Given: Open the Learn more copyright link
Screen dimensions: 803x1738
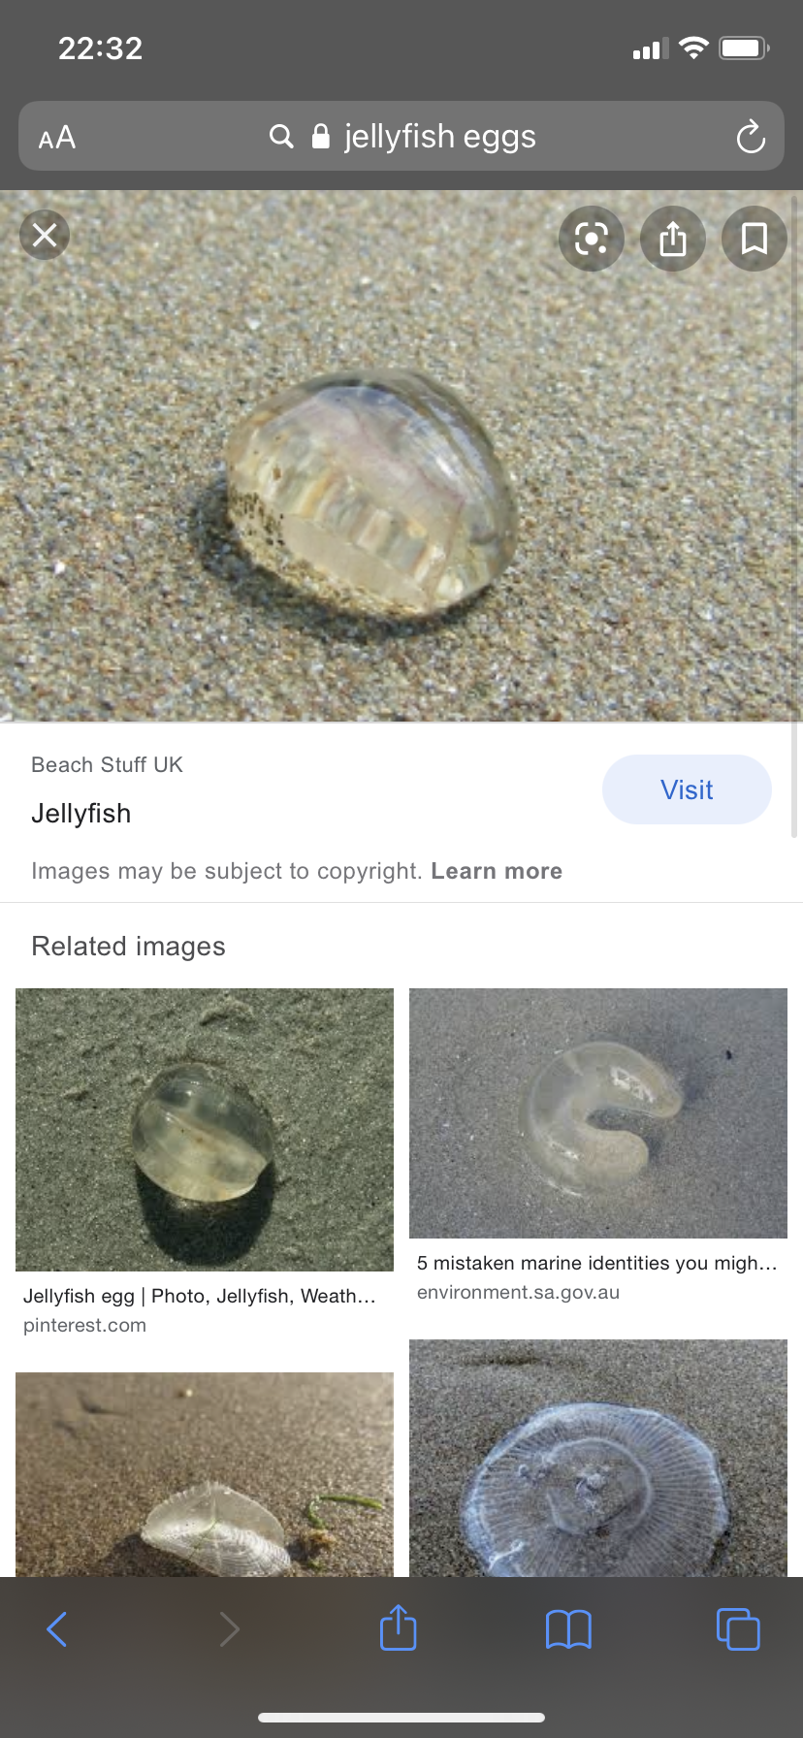Looking at the screenshot, I should tap(497, 871).
